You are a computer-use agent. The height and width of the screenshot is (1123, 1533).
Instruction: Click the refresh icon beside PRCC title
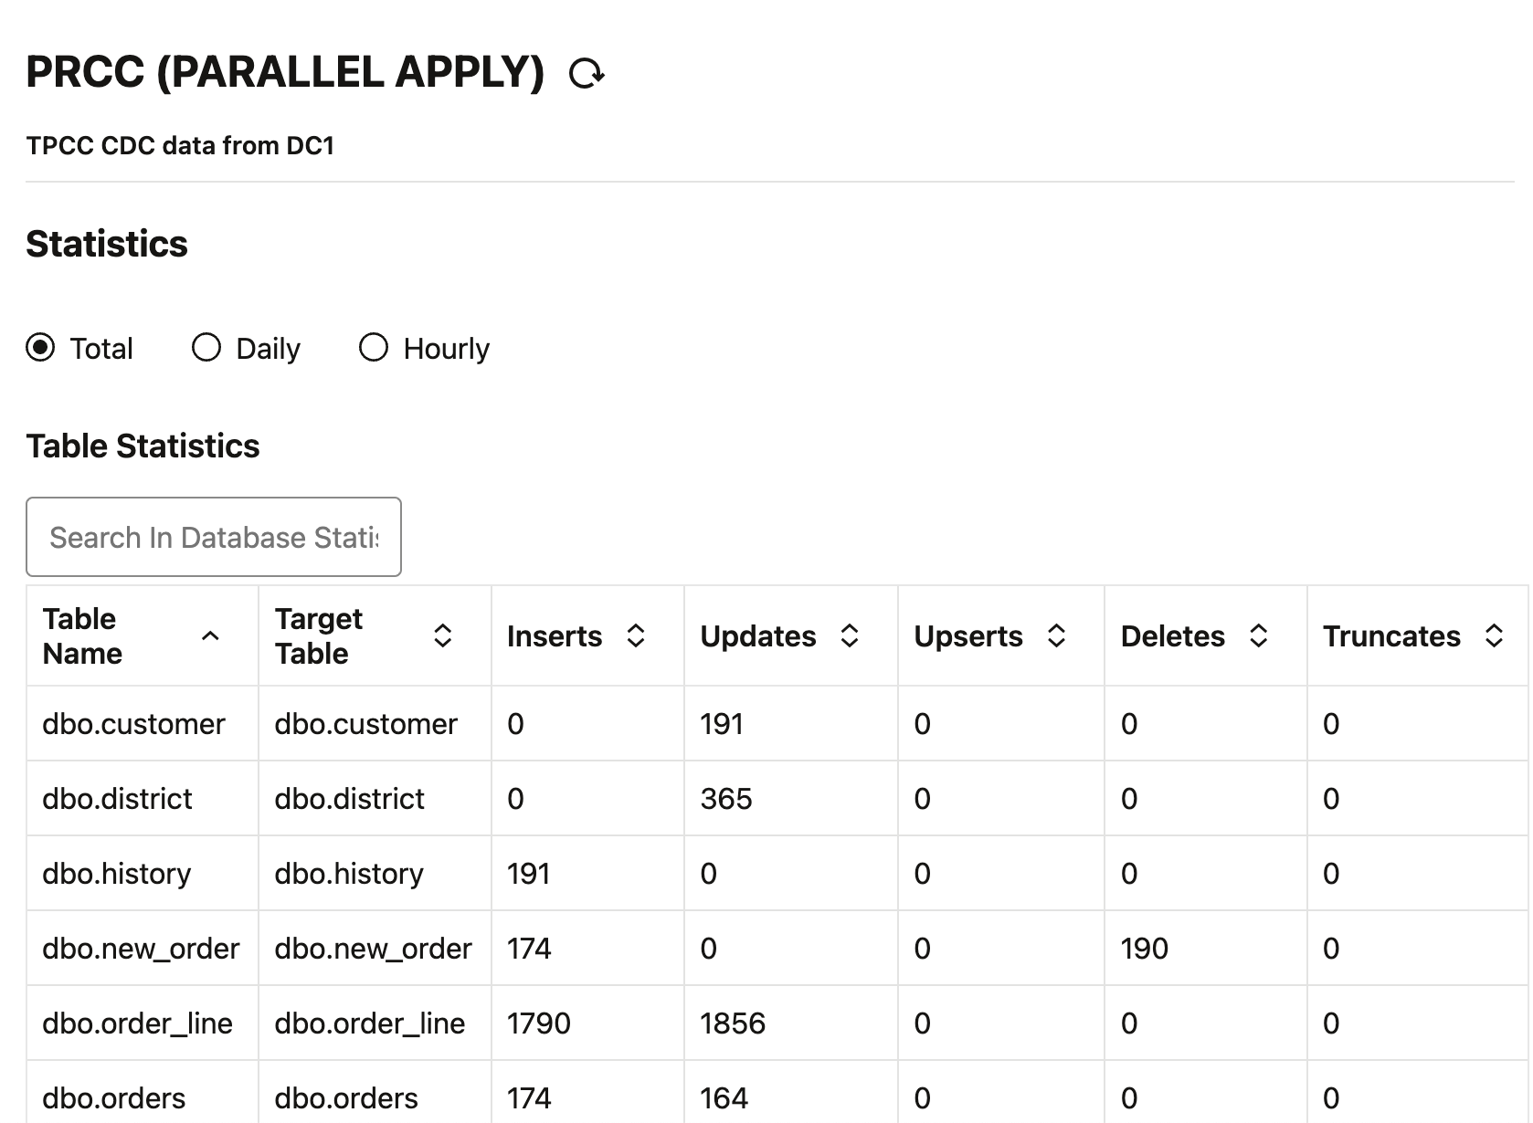[586, 73]
